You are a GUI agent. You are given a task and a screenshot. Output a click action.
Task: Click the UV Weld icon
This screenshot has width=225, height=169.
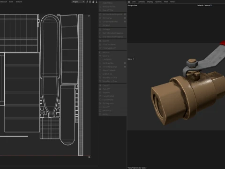100,25
